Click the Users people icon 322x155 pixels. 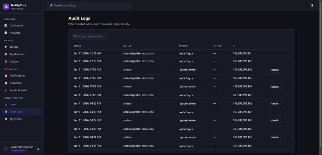pyautogui.click(x=6, y=105)
